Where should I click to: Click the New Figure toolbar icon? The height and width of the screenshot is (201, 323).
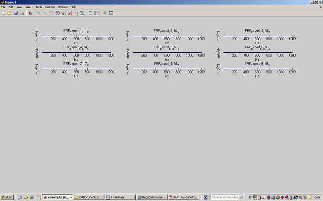[x=3, y=13]
